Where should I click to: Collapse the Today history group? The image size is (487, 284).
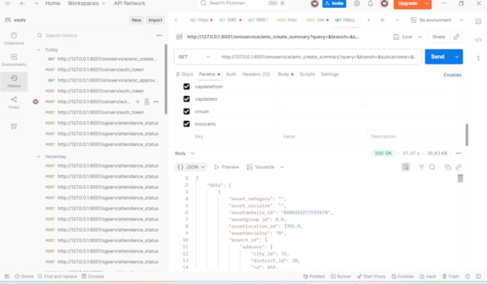39,49
